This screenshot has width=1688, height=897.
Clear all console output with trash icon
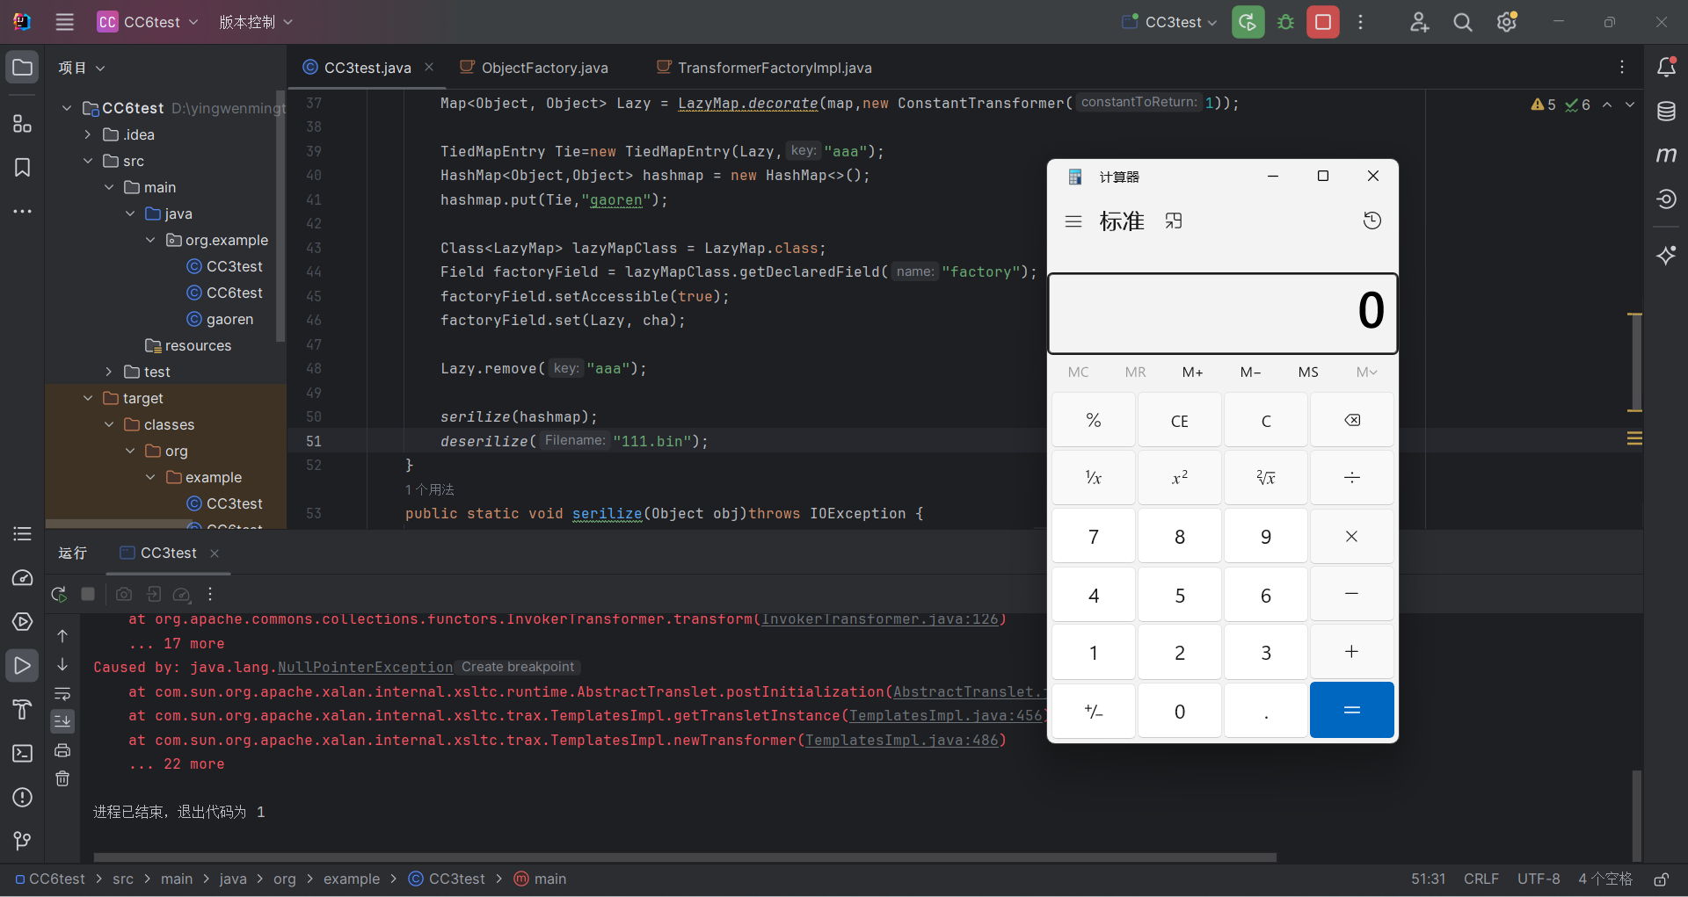click(x=62, y=778)
